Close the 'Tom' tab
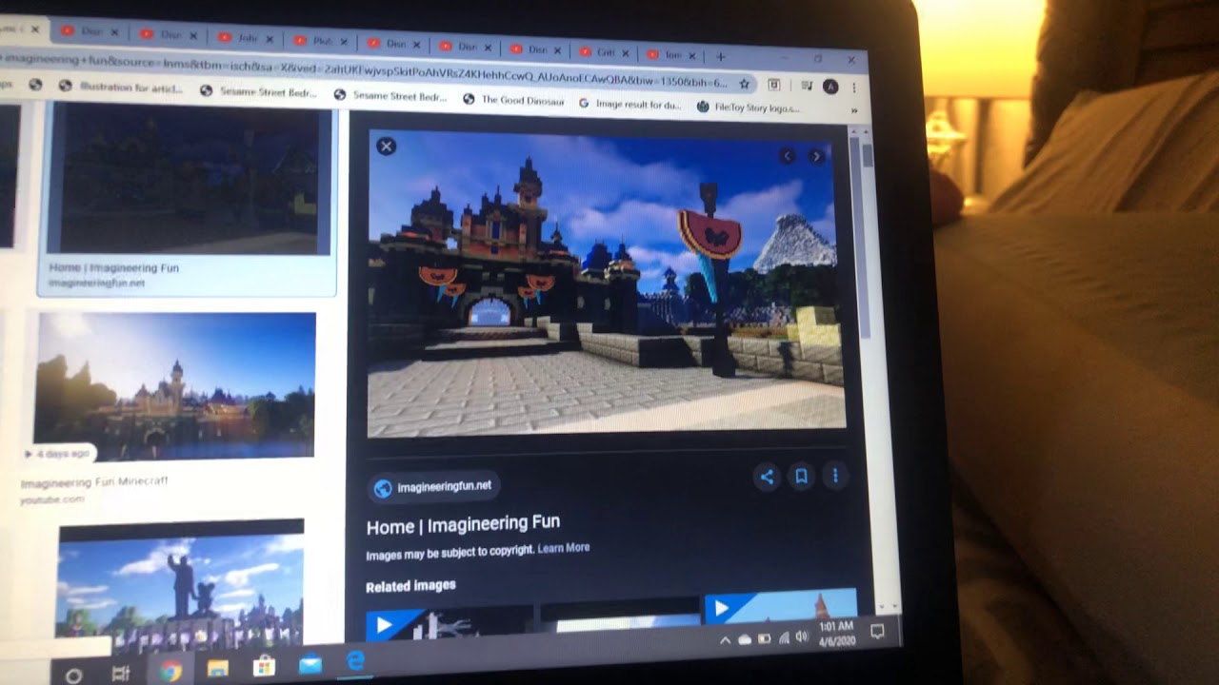The image size is (1219, 685). pyautogui.click(x=692, y=56)
